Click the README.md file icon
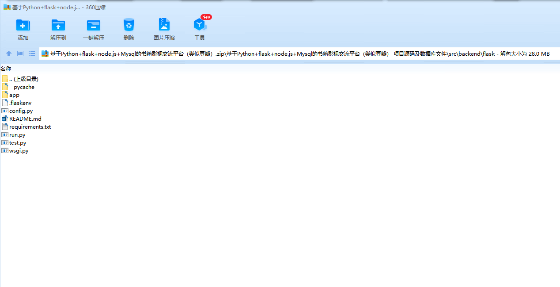This screenshot has width=560, height=287. point(5,119)
